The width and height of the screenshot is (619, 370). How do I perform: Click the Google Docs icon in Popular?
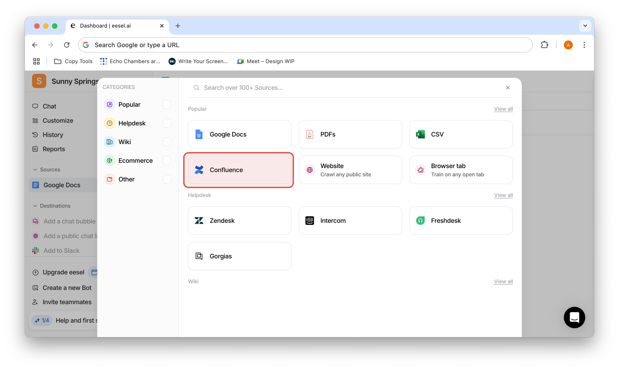click(x=199, y=134)
